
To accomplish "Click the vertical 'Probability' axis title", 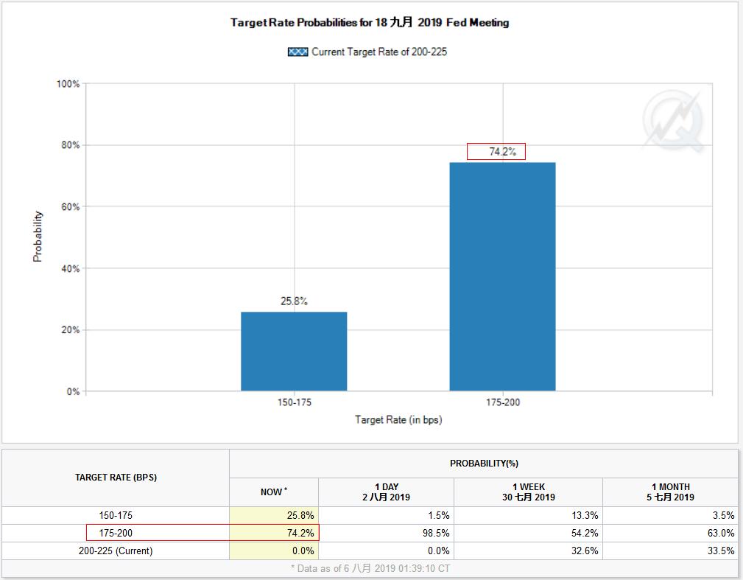I will click(x=38, y=236).
